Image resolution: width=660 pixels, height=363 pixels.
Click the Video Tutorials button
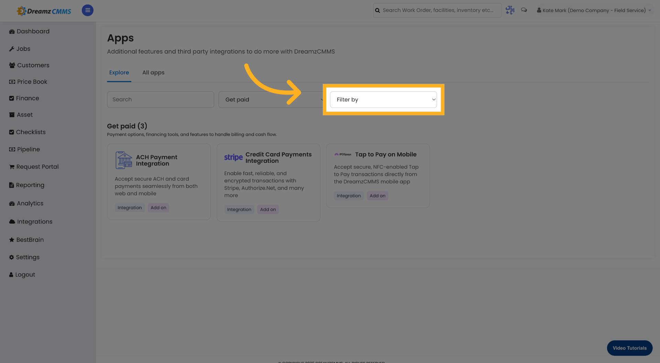point(629,348)
